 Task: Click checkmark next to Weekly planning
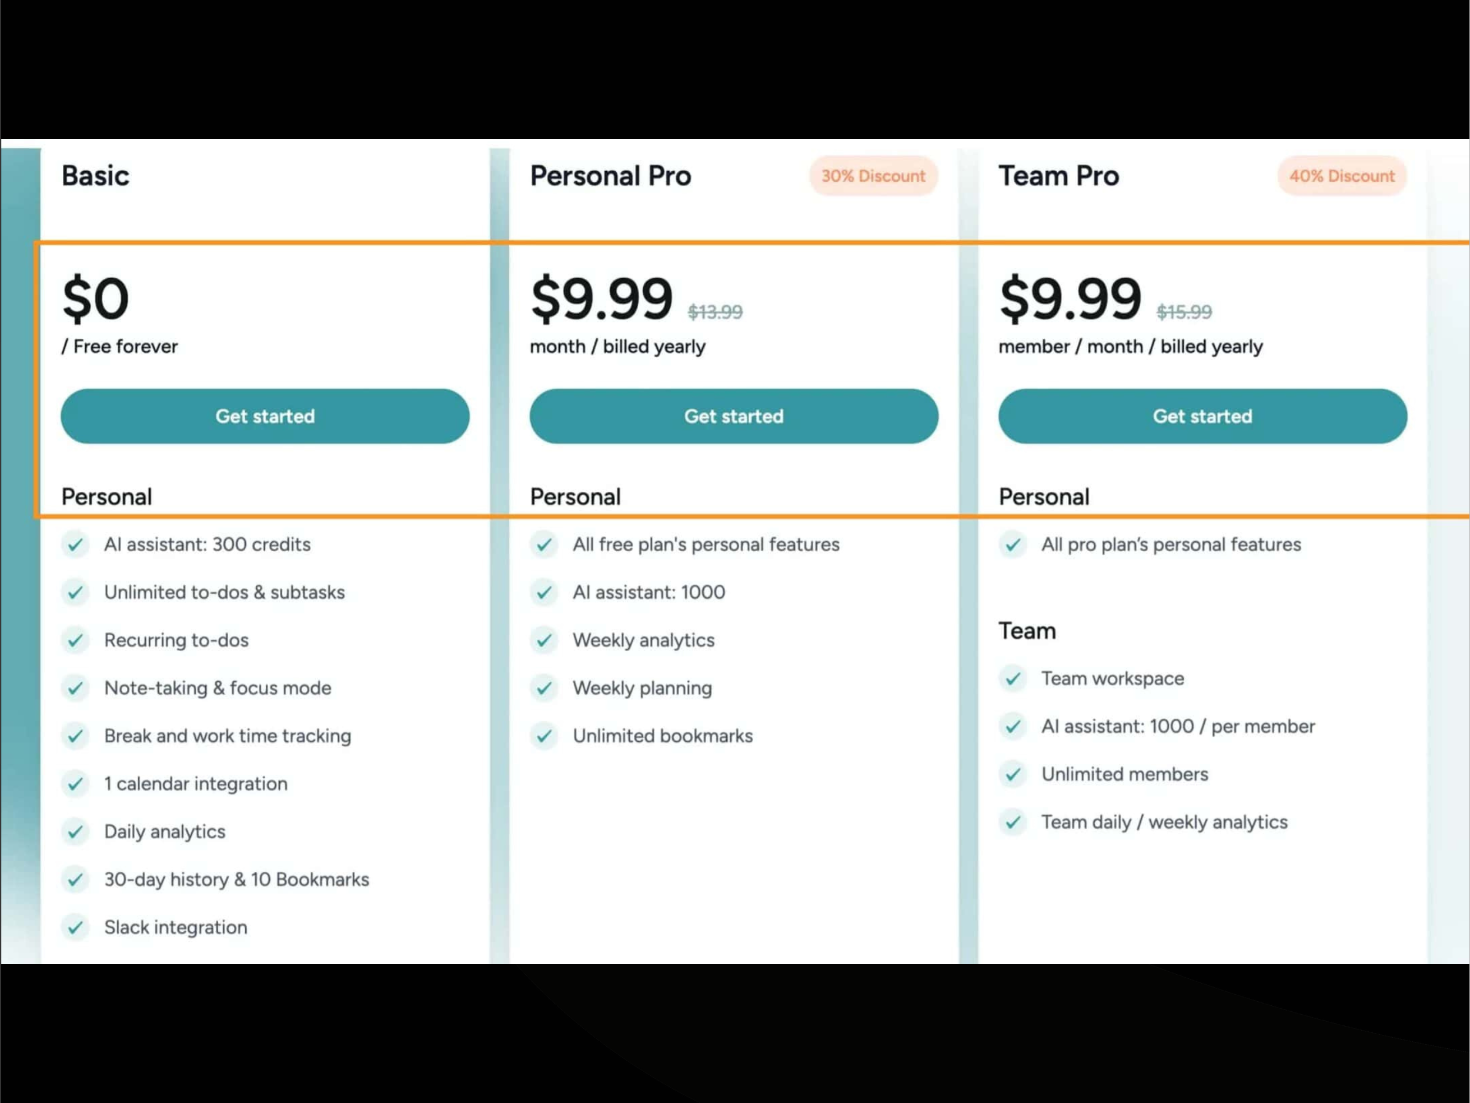(544, 688)
